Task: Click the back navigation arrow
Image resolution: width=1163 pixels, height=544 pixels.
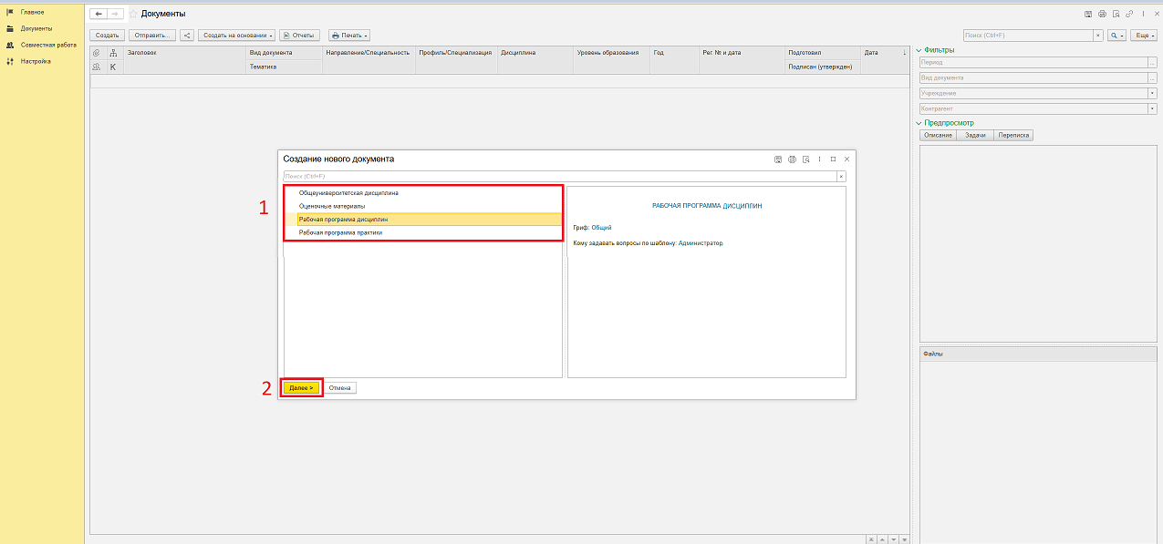Action: pyautogui.click(x=99, y=14)
